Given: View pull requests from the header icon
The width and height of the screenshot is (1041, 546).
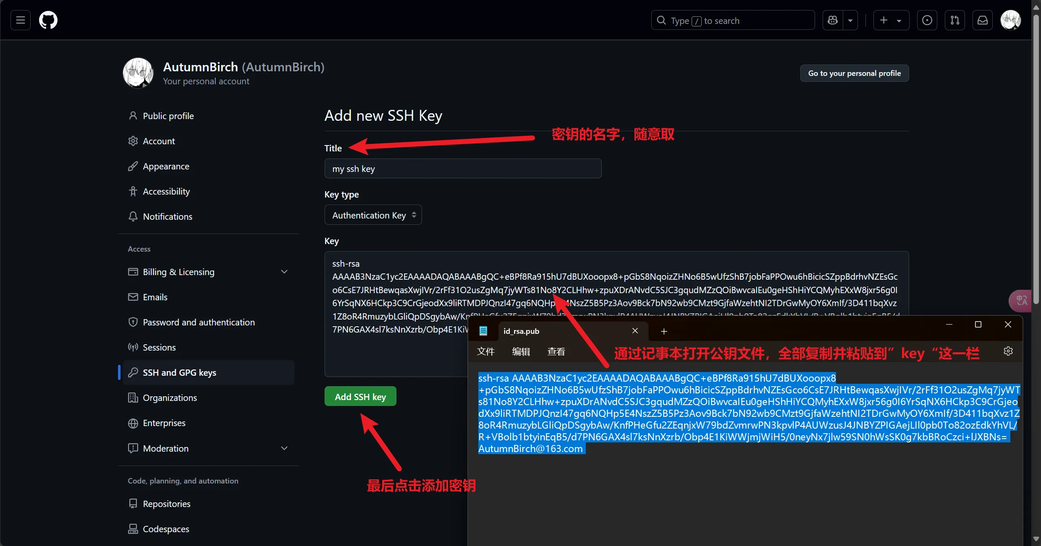Looking at the screenshot, I should pyautogui.click(x=955, y=20).
